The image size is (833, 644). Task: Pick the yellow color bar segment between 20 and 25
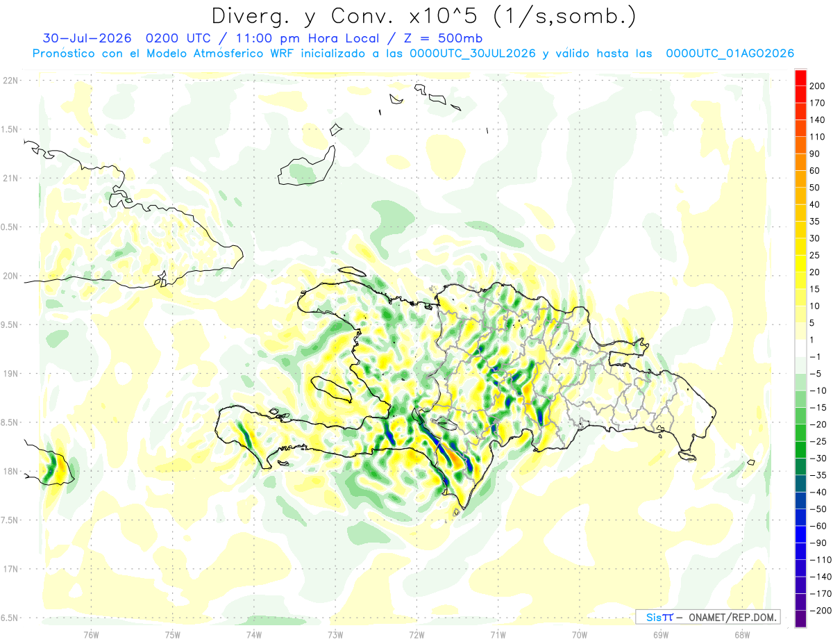(x=800, y=263)
